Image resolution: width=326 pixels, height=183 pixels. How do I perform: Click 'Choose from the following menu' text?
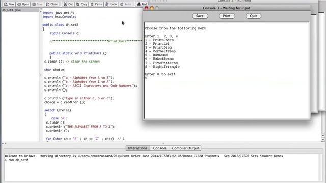click(x=176, y=28)
